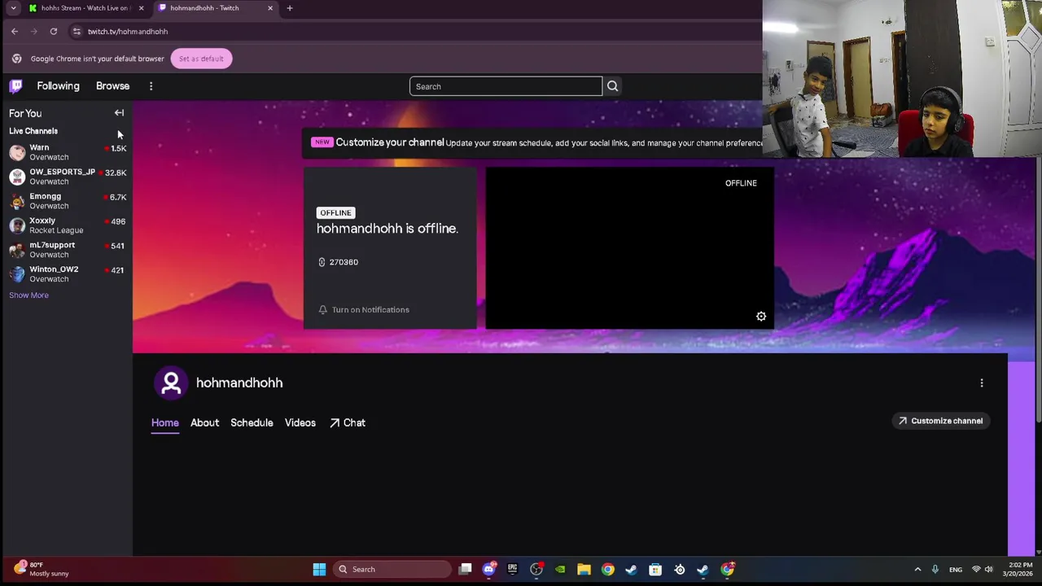Click the 270360 viewer count text
1042x586 pixels.
344,262
